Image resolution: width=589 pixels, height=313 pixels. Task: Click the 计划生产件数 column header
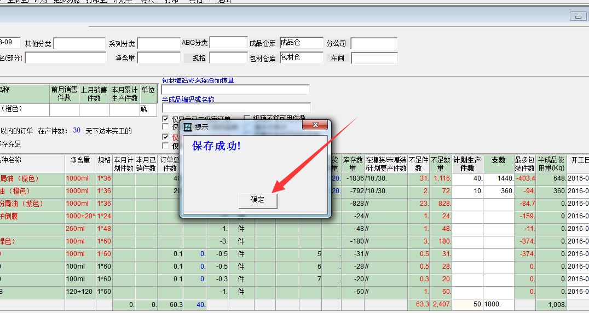[467, 164]
